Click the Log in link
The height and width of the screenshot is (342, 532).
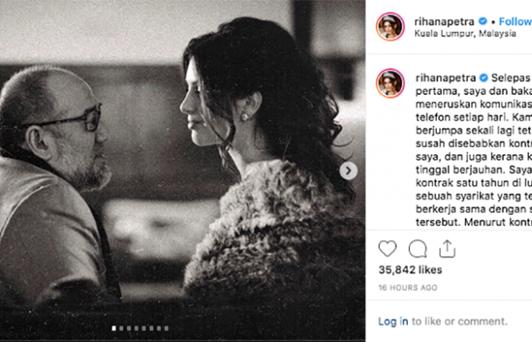(x=393, y=321)
